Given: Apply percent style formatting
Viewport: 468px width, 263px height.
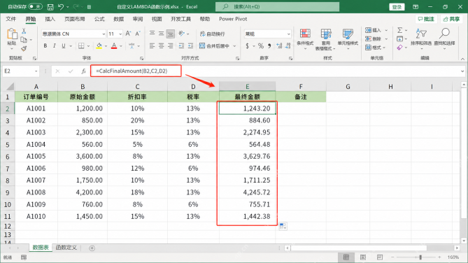Looking at the screenshot, I should 261,46.
